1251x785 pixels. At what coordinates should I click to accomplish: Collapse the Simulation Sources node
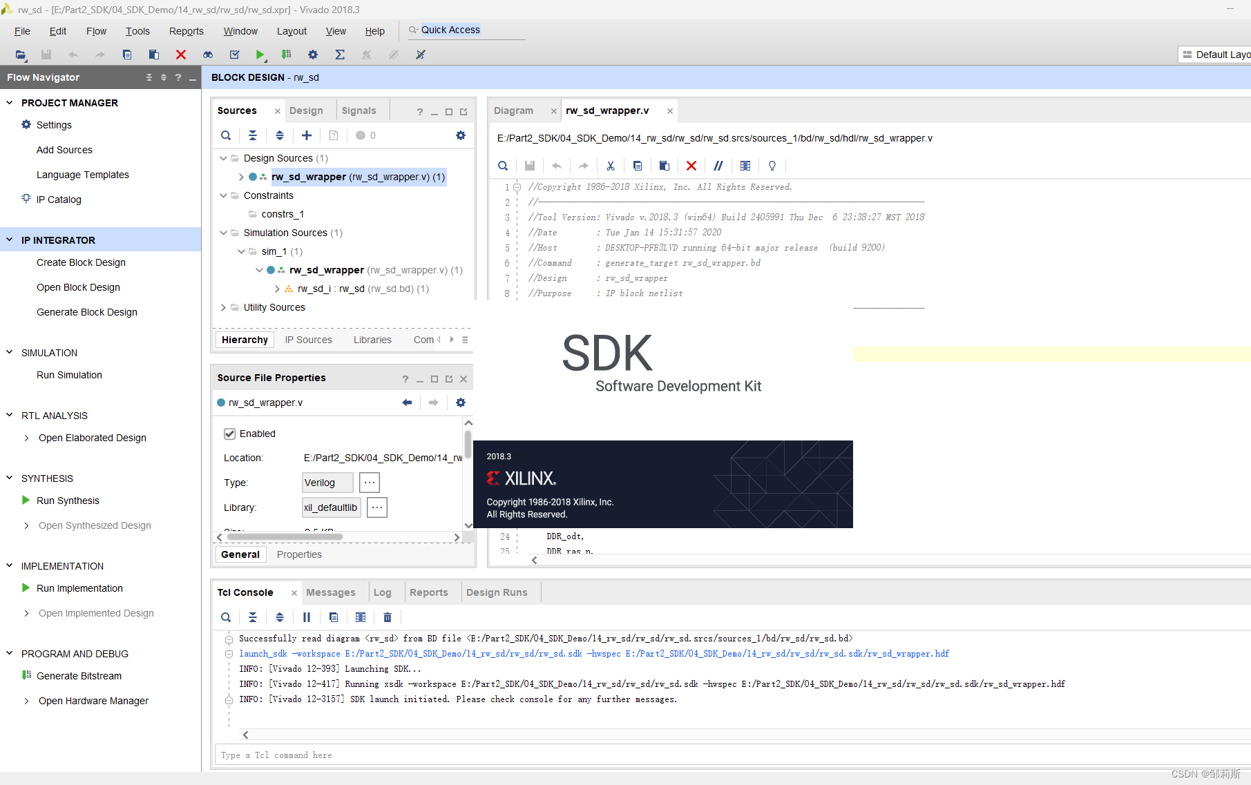point(223,233)
